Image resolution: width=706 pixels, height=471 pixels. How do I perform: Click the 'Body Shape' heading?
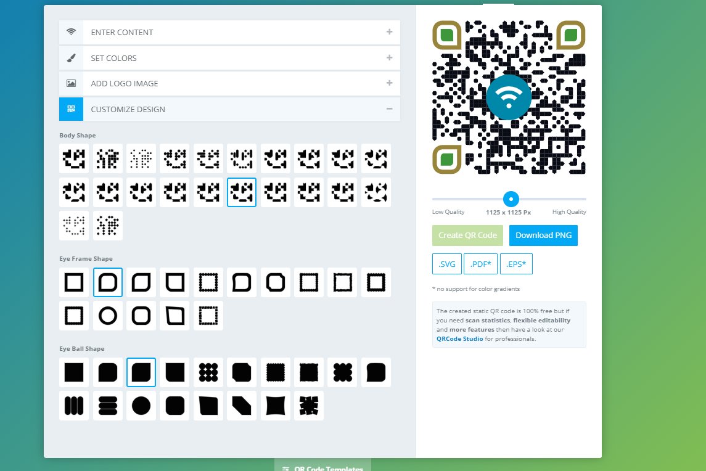78,136
